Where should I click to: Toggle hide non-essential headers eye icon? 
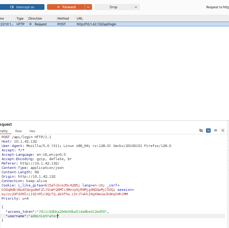click(x=201, y=131)
